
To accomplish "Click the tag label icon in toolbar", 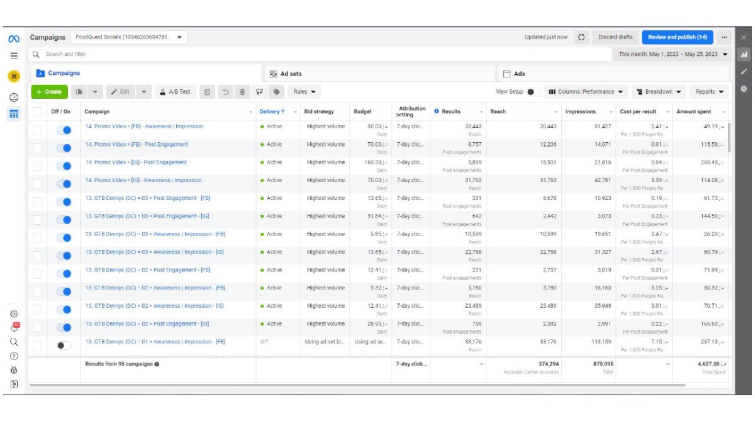I will [x=276, y=92].
